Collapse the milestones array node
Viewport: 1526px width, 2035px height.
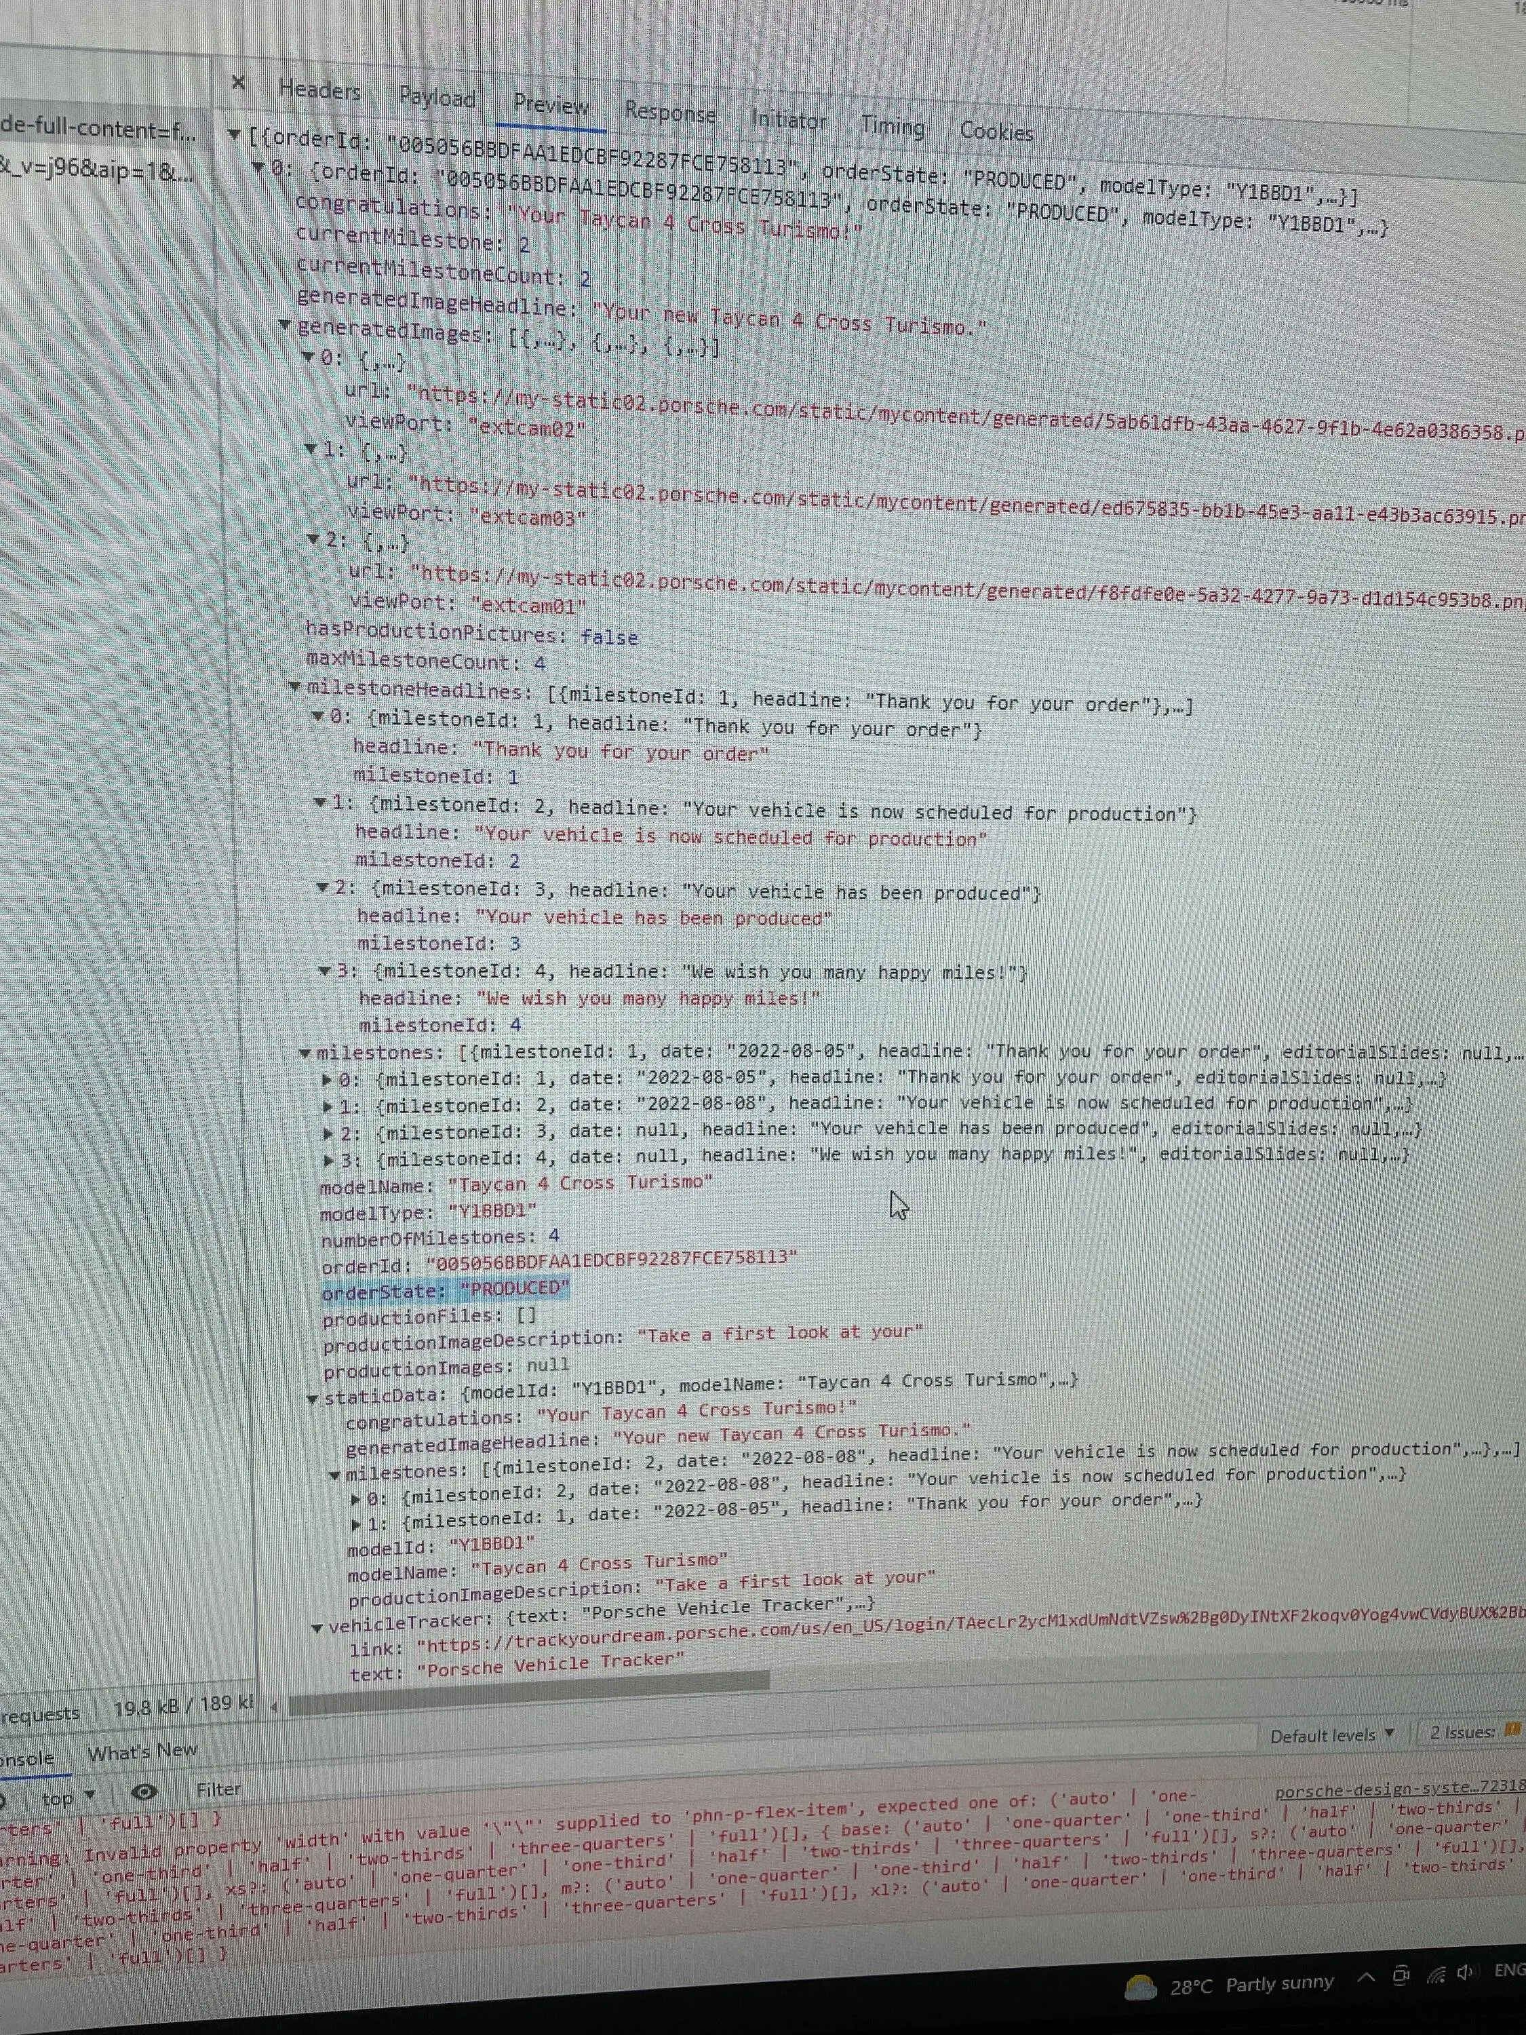tap(305, 1053)
